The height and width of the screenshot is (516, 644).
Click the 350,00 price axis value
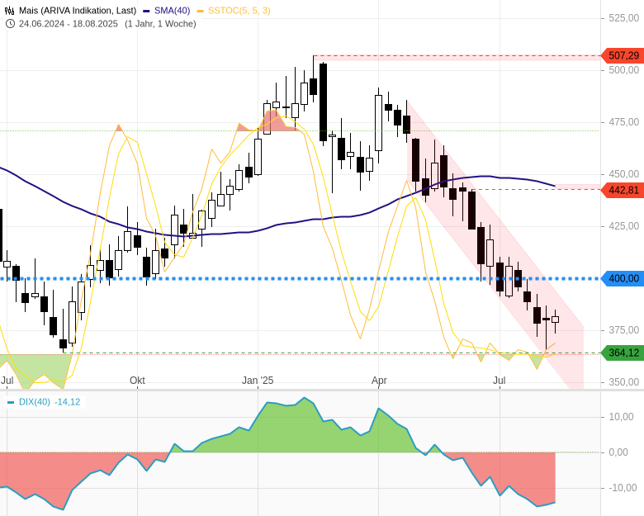[624, 382]
